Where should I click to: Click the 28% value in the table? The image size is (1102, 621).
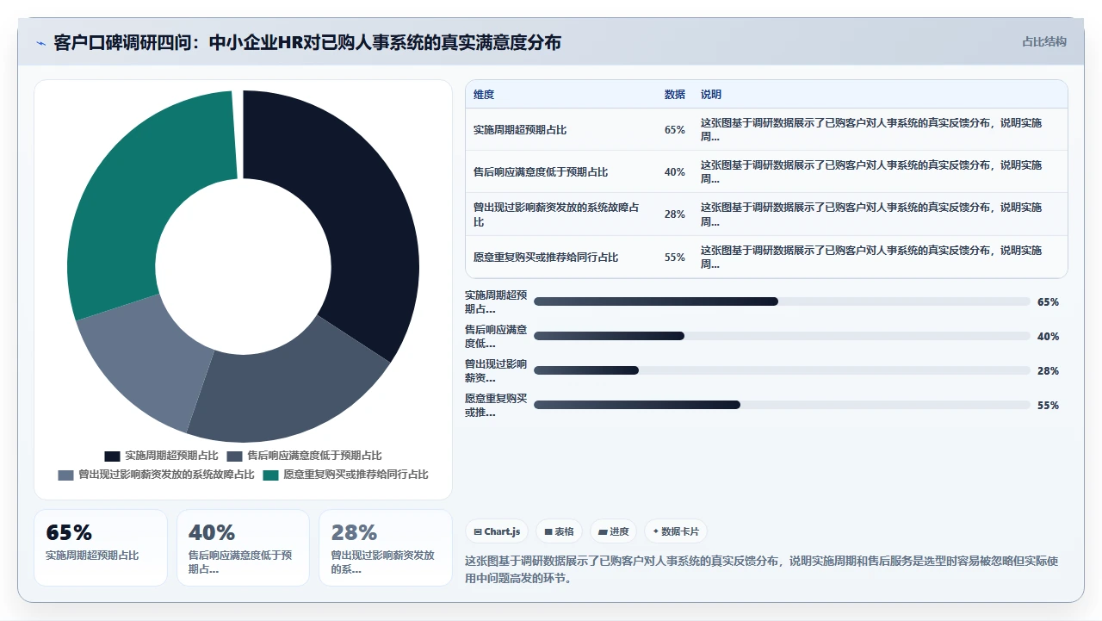pos(675,214)
